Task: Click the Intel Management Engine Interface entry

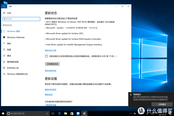Action: click(74, 45)
